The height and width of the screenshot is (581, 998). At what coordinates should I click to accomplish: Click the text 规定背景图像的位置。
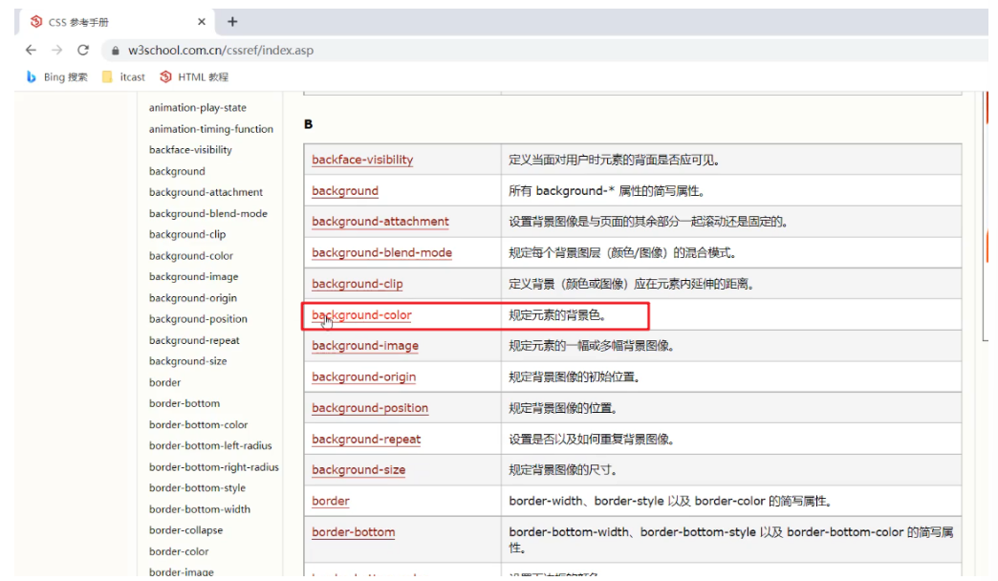click(563, 408)
